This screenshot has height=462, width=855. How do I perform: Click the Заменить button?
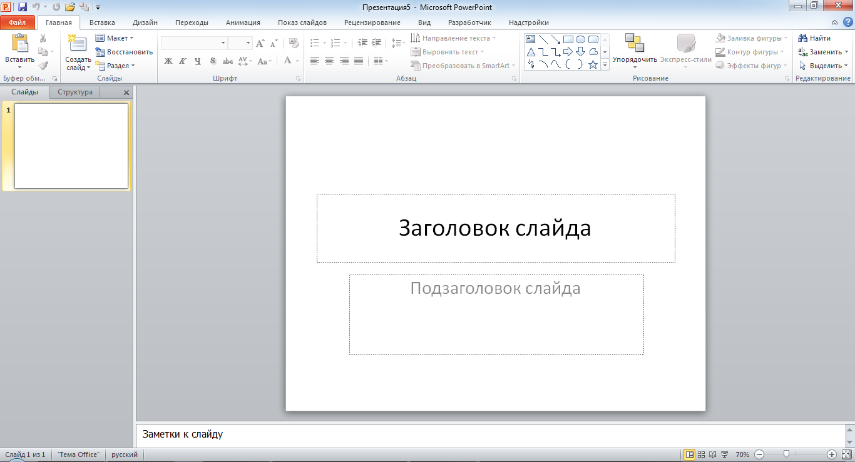pos(824,52)
